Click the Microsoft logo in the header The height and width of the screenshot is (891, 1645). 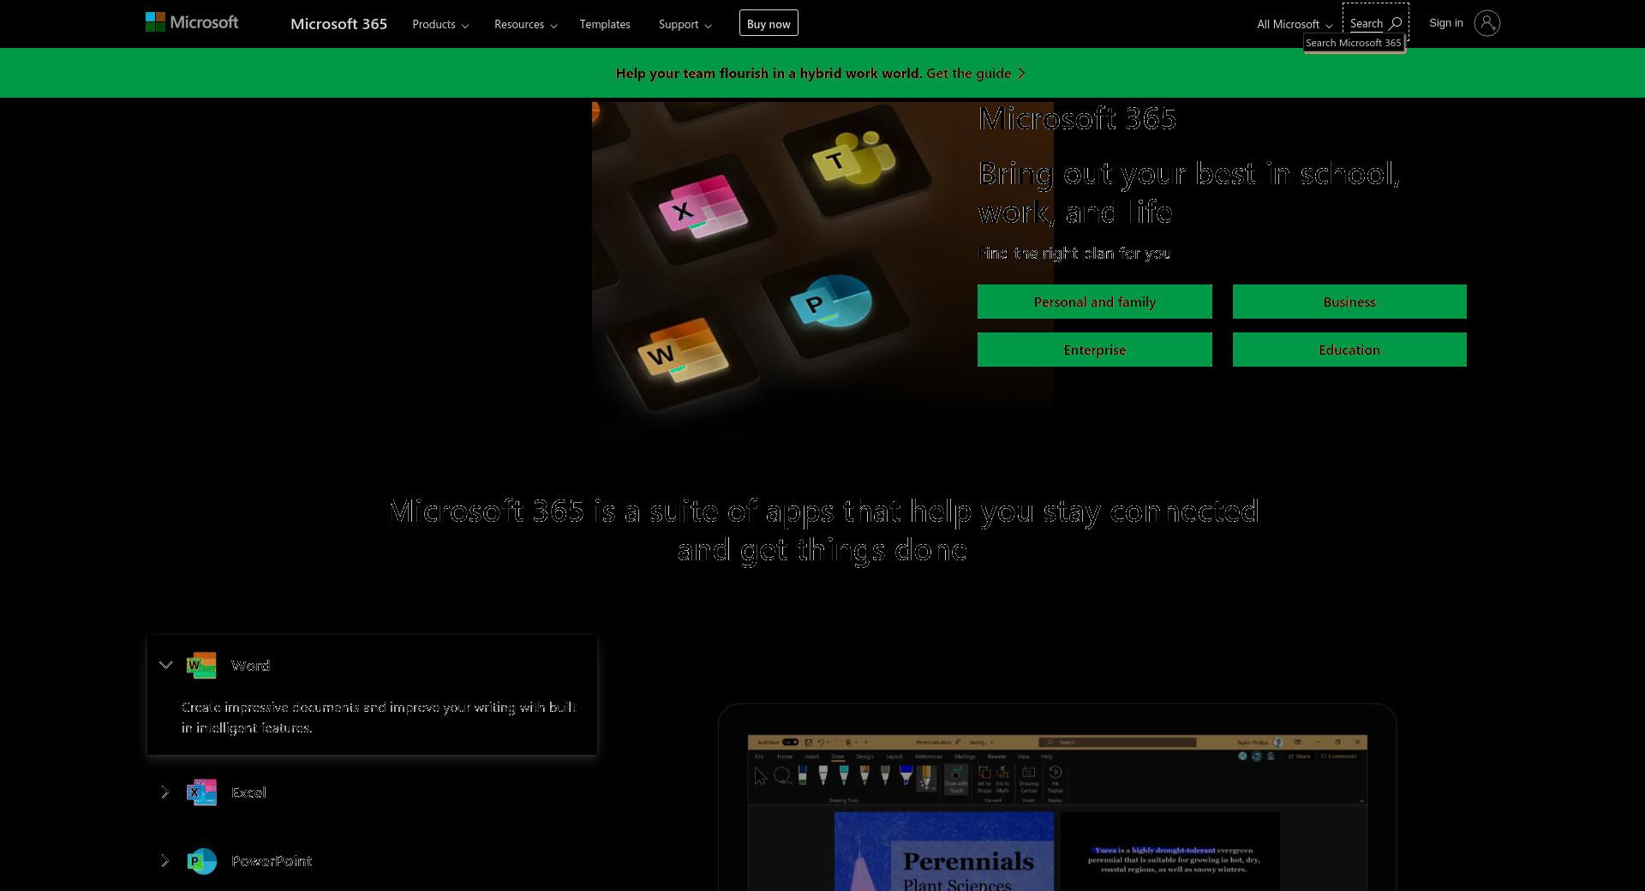(x=192, y=22)
